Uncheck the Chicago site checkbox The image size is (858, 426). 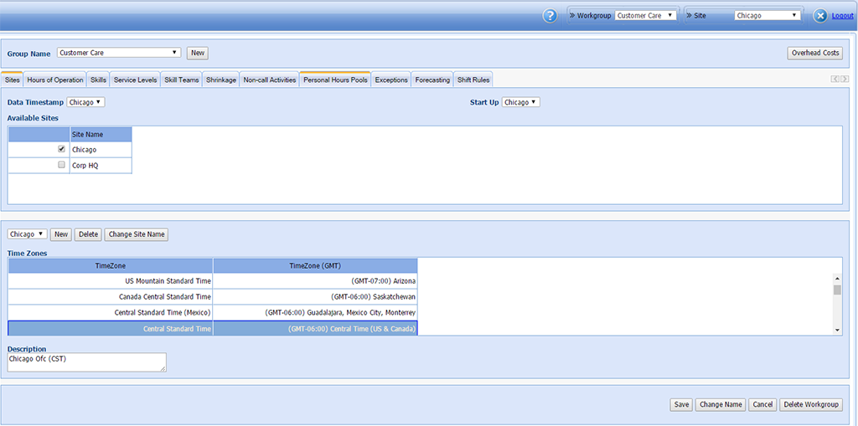(x=61, y=149)
